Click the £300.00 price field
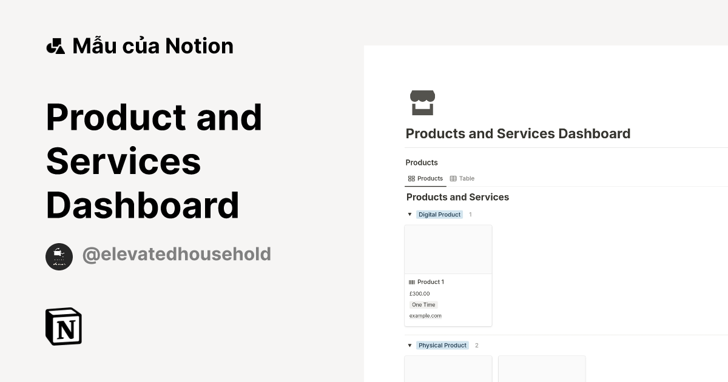This screenshot has width=728, height=382. coord(419,293)
